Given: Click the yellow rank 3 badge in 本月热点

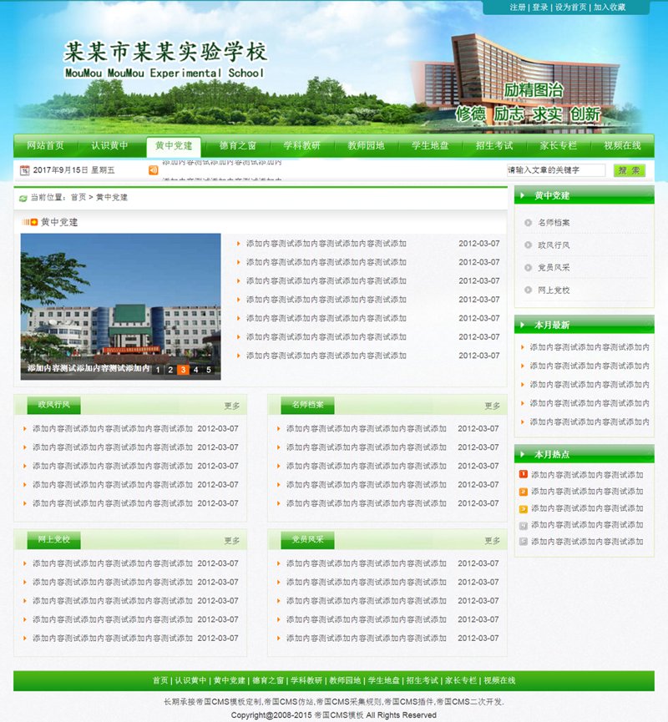Looking at the screenshot, I should [x=524, y=508].
